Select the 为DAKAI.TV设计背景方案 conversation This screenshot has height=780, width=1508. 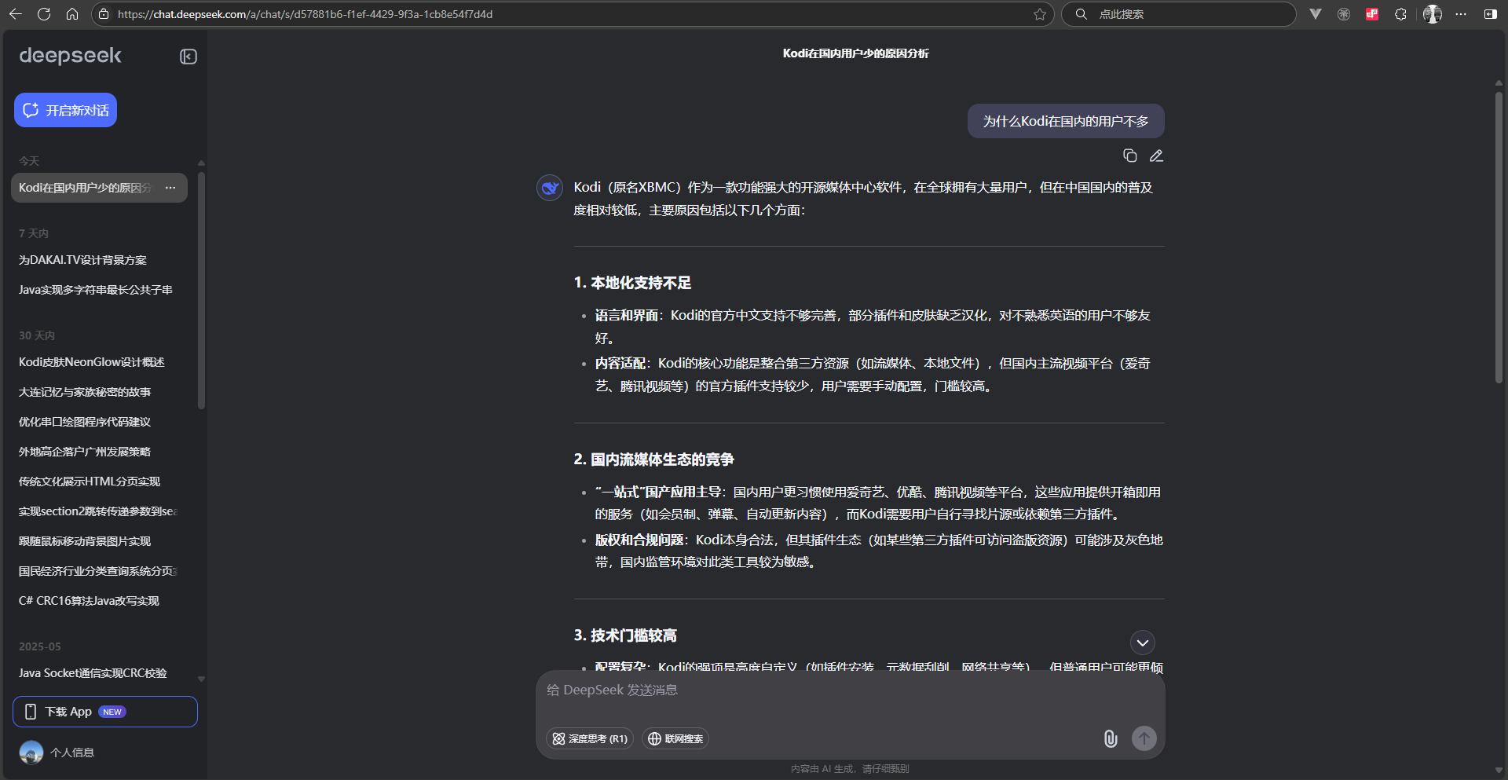click(82, 260)
